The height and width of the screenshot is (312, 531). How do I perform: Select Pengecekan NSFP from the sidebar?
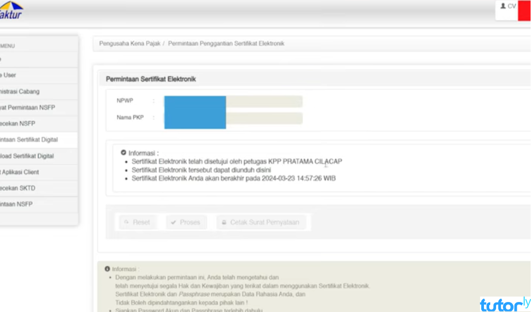18,124
